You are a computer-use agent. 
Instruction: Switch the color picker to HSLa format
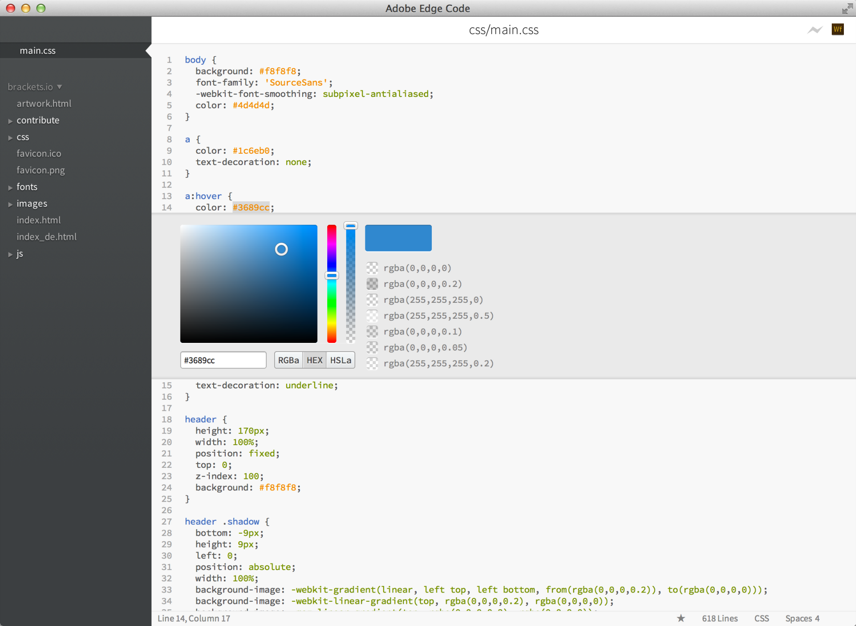(340, 360)
